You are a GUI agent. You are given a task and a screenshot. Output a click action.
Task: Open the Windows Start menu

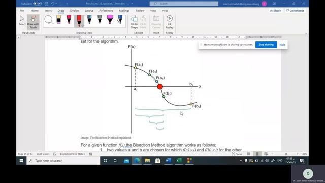tap(21, 161)
